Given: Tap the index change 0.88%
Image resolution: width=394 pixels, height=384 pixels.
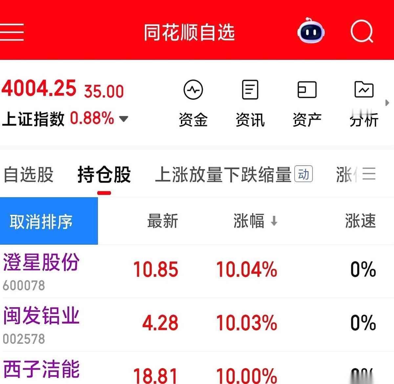Looking at the screenshot, I should click(x=92, y=118).
